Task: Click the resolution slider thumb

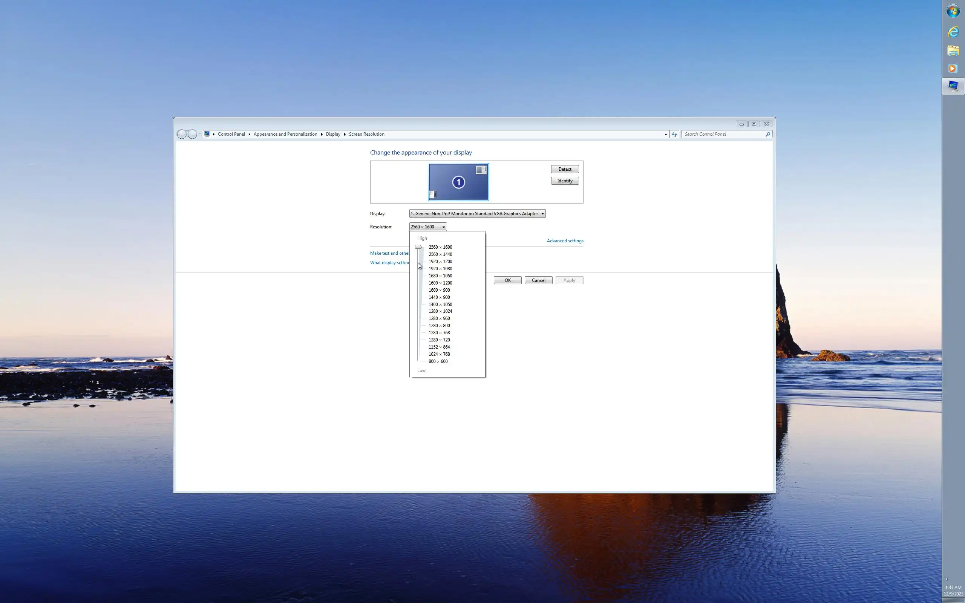Action: click(x=418, y=247)
